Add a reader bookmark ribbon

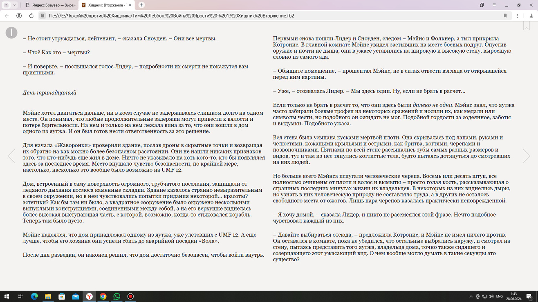tap(527, 26)
